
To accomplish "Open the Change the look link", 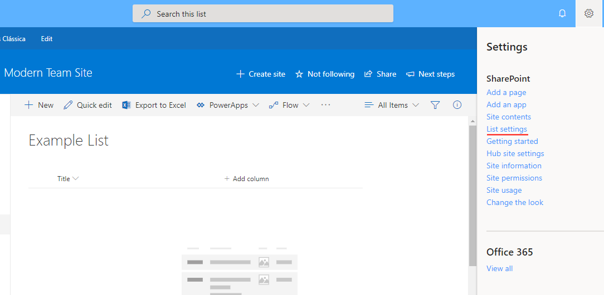I will [515, 202].
